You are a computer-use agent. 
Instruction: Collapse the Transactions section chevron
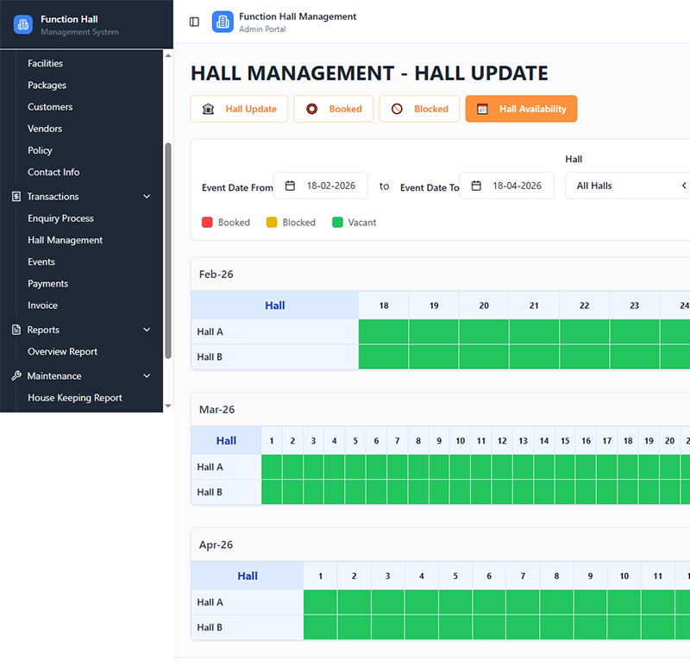click(x=147, y=197)
